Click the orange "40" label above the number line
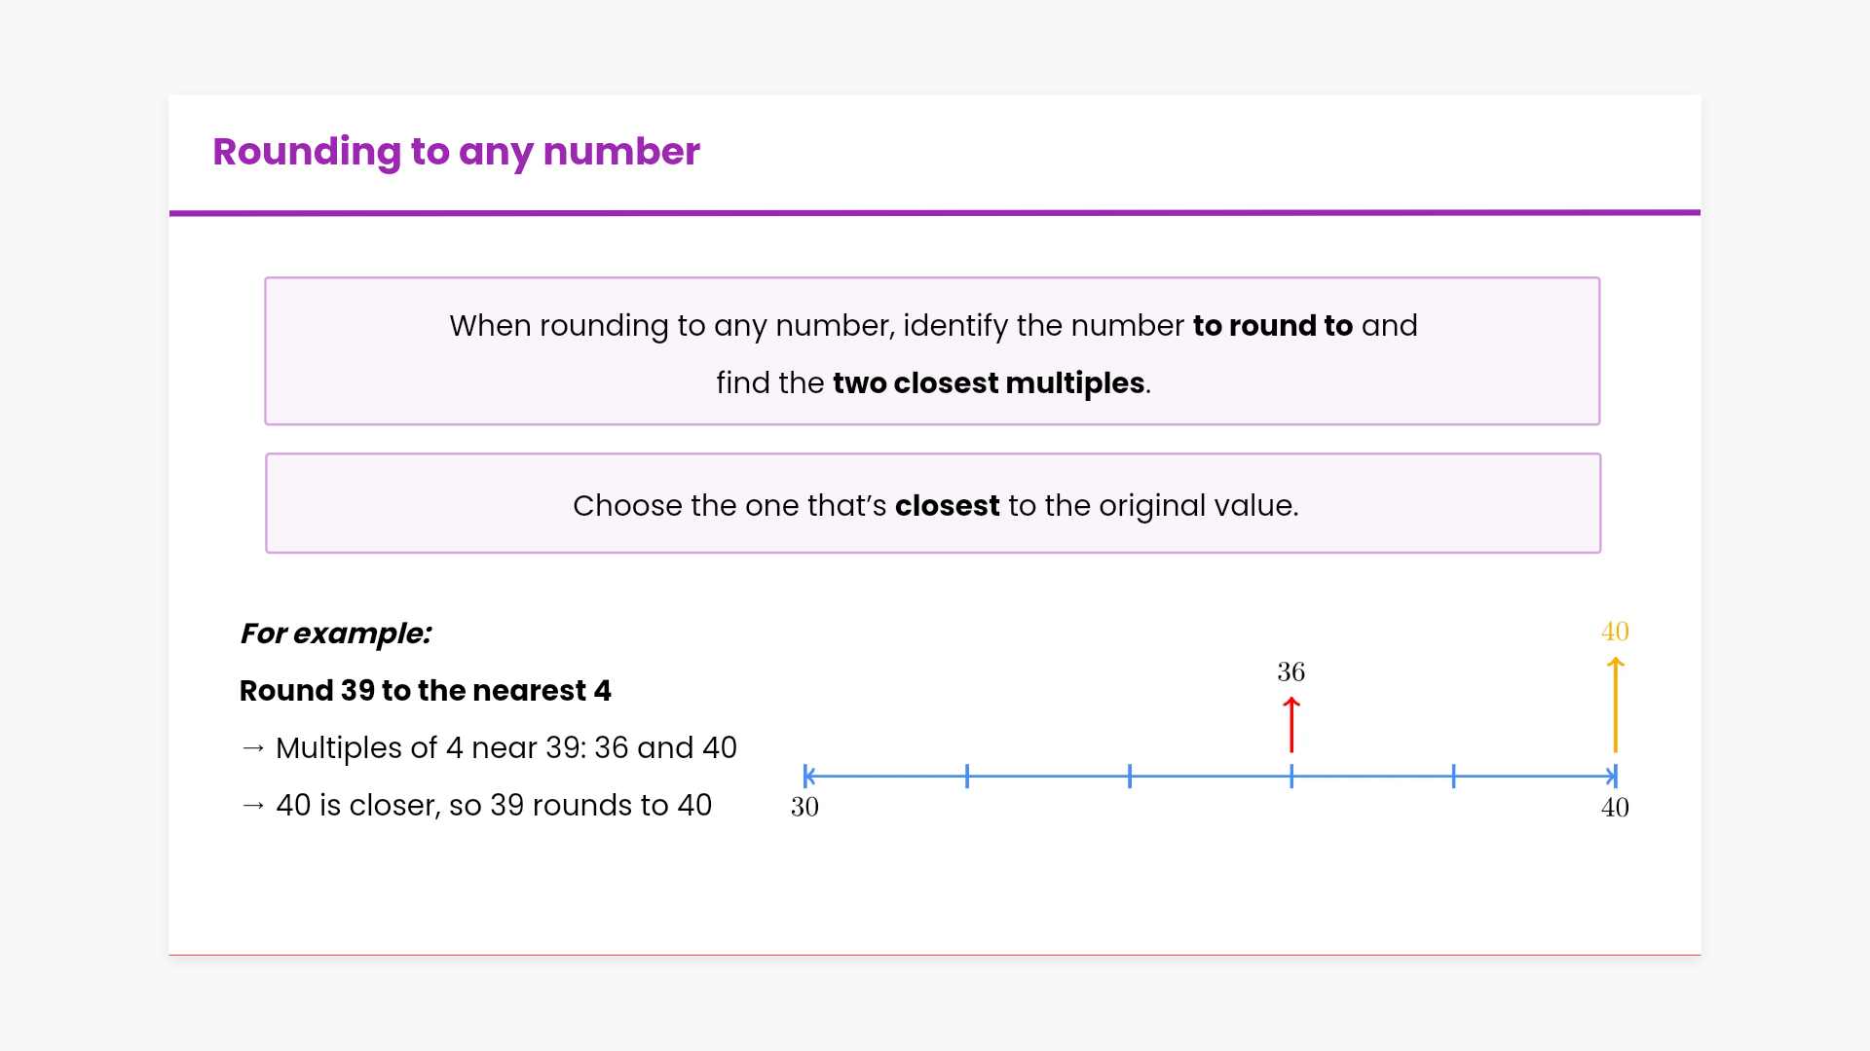 1615,632
